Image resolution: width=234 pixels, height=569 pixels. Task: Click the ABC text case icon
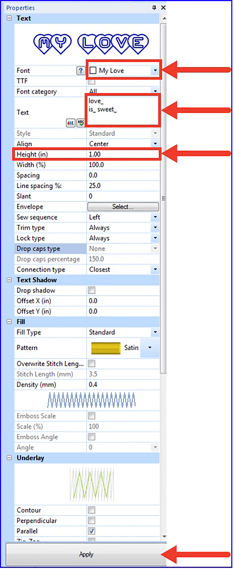(x=70, y=123)
